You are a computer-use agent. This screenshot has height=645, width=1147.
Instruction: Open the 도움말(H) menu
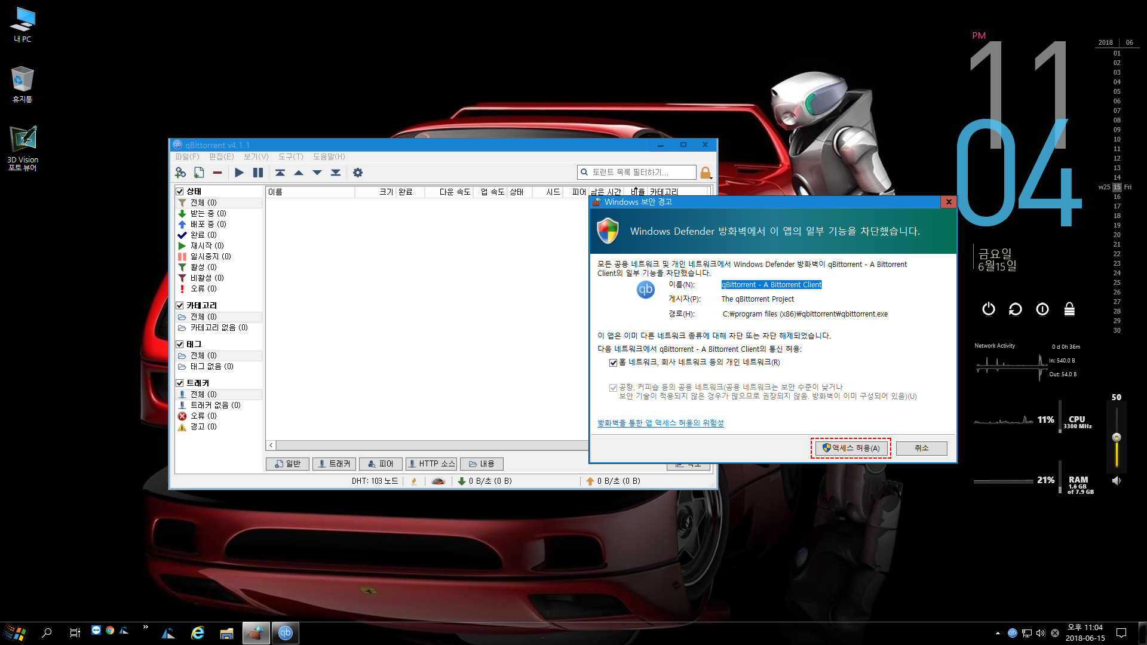click(329, 156)
